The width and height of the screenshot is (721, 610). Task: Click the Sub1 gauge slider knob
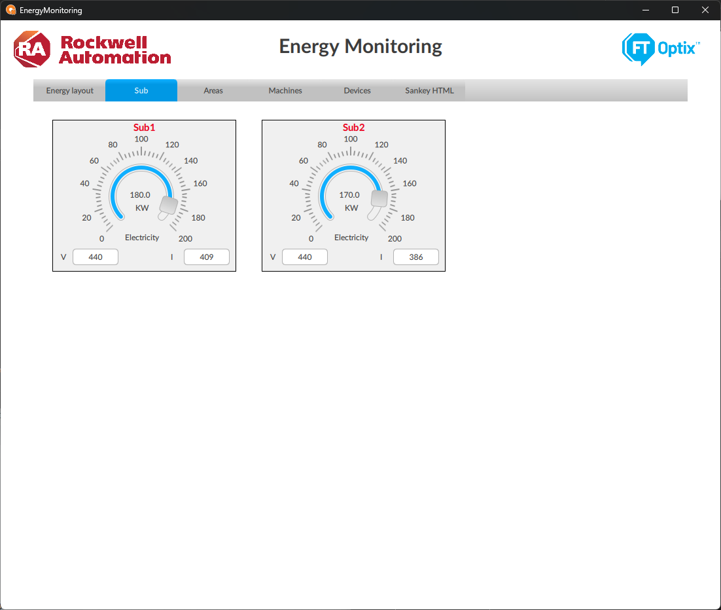(169, 206)
